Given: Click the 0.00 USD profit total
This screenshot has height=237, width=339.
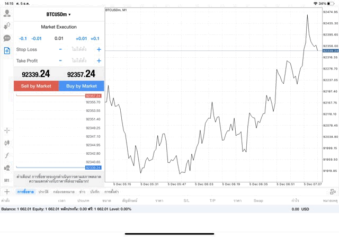Looking at the screenshot, I should pyautogui.click(x=300, y=209).
